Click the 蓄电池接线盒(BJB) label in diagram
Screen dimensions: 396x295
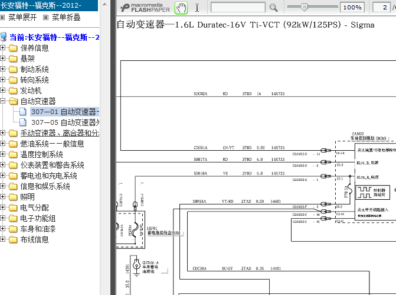(163, 232)
